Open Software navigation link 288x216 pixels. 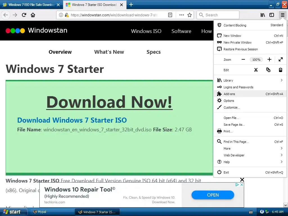tap(181, 31)
